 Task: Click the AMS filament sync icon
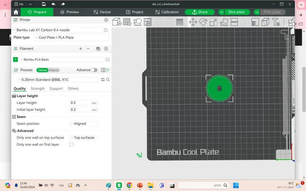[98, 49]
